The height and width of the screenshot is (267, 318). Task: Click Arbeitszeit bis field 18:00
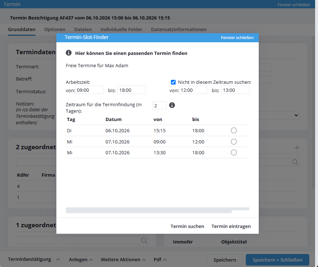pyautogui.click(x=132, y=90)
